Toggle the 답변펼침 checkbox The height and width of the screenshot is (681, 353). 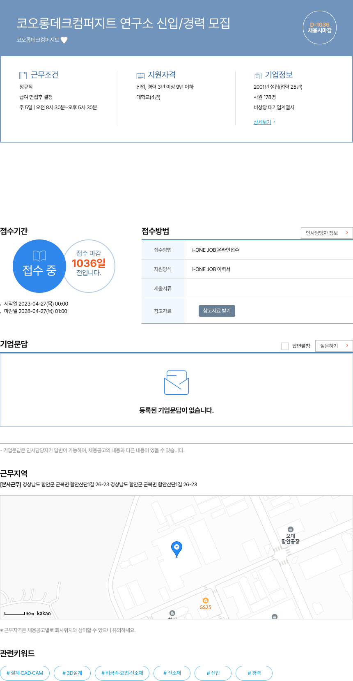(285, 346)
